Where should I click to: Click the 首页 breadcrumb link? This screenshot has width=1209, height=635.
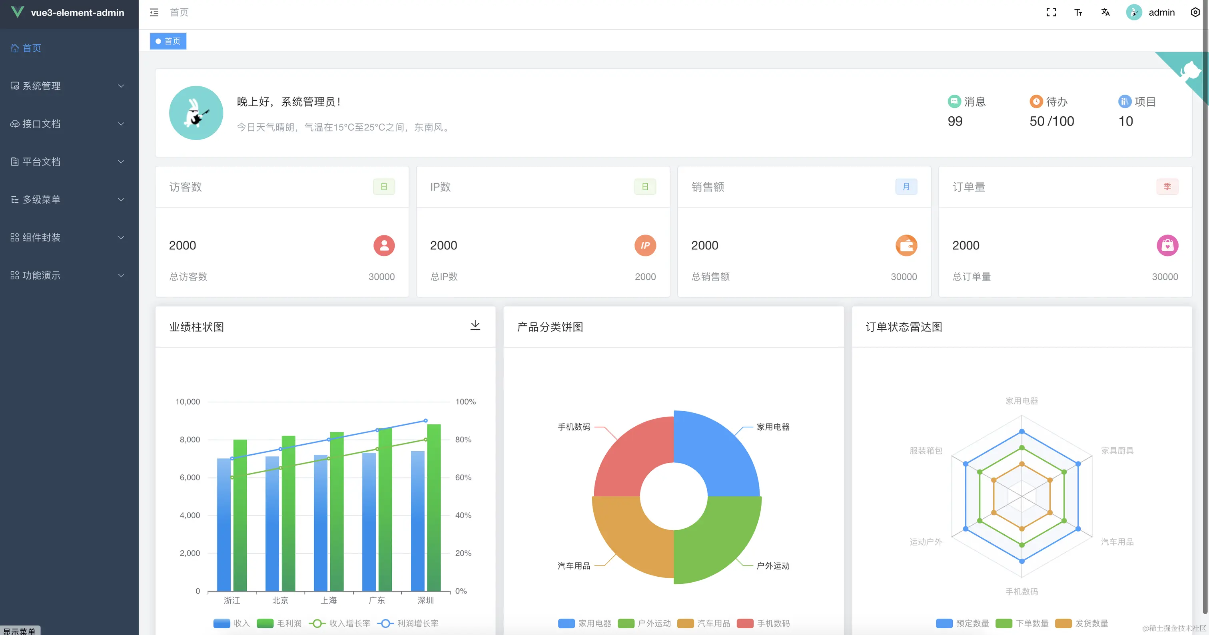tap(179, 13)
